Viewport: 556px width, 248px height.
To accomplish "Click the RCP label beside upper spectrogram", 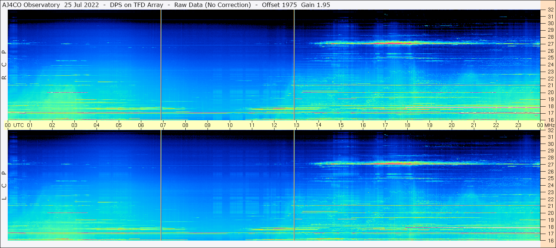I will (x=4, y=65).
